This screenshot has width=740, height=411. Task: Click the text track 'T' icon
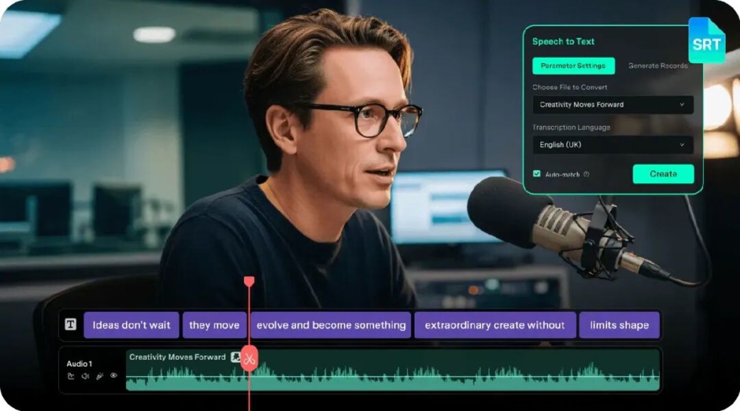pyautogui.click(x=70, y=324)
